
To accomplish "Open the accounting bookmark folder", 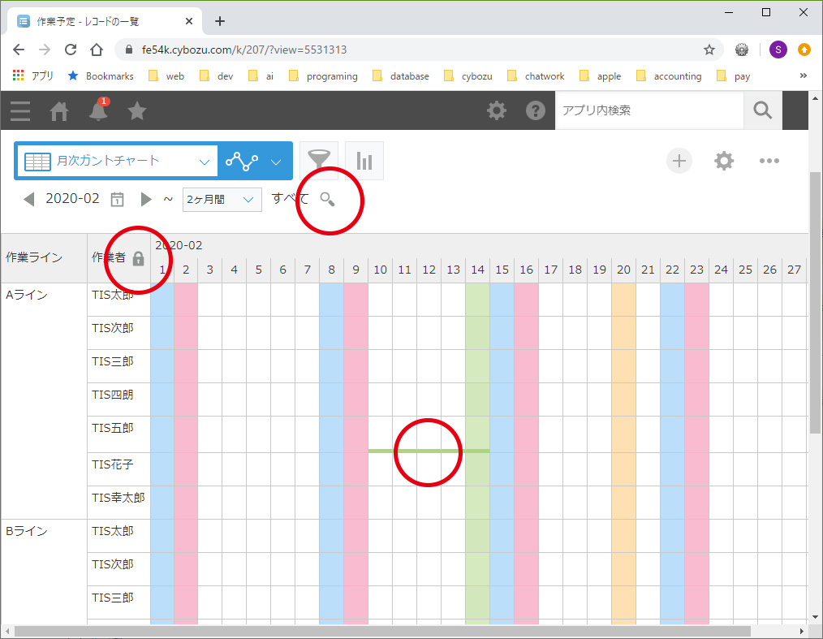I will [669, 76].
